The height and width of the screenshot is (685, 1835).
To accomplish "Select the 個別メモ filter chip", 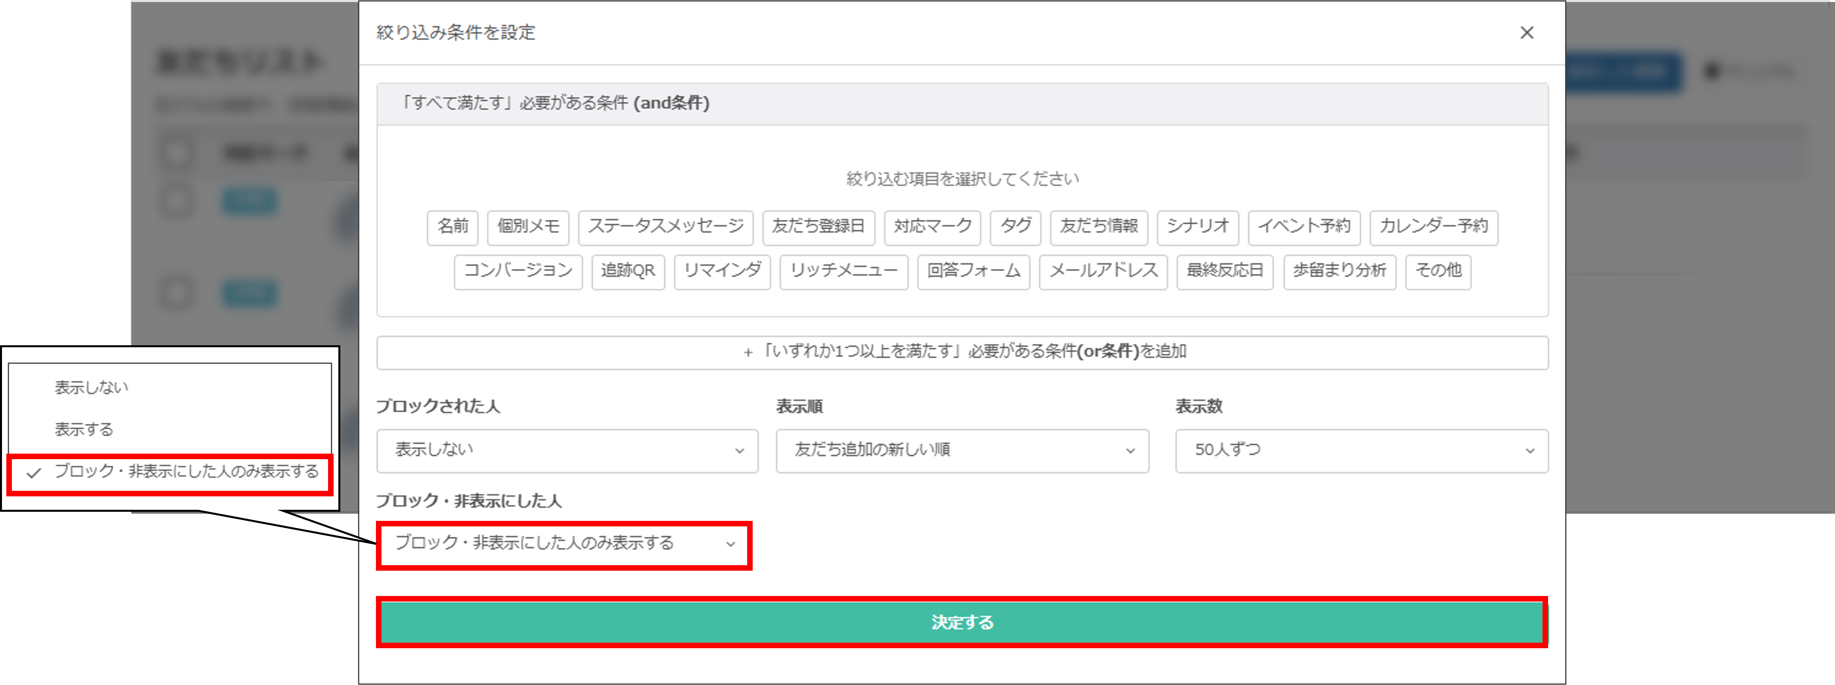I will click(x=528, y=227).
